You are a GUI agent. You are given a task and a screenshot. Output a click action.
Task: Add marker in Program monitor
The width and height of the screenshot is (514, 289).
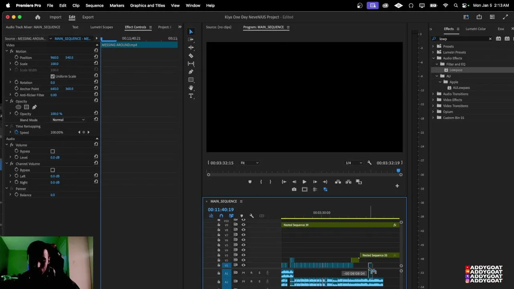(250, 182)
